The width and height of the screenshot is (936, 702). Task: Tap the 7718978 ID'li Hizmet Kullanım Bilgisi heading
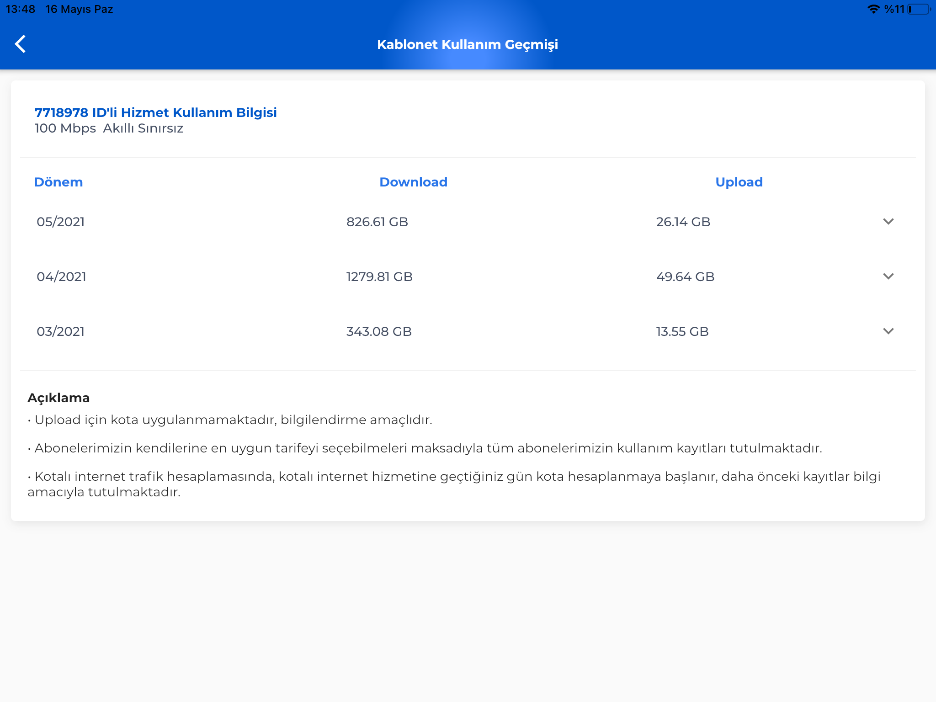(156, 112)
